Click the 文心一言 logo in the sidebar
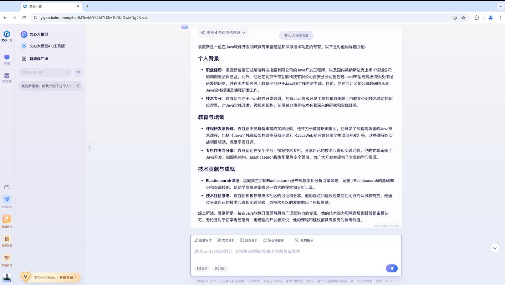 coord(7,36)
